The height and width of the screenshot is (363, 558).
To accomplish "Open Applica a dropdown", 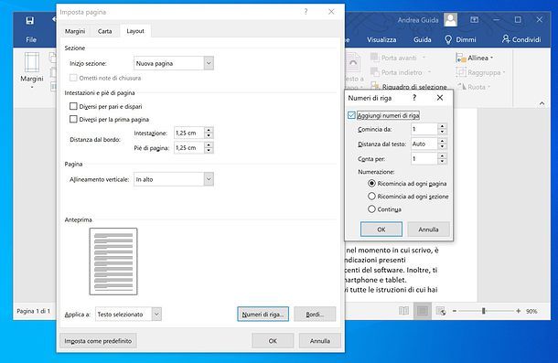I will coord(156,315).
